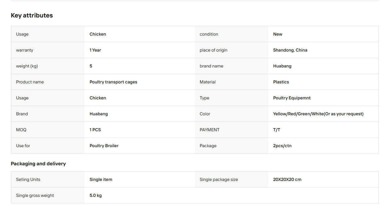Click the New condition value
The width and height of the screenshot is (380, 205).
278,34
